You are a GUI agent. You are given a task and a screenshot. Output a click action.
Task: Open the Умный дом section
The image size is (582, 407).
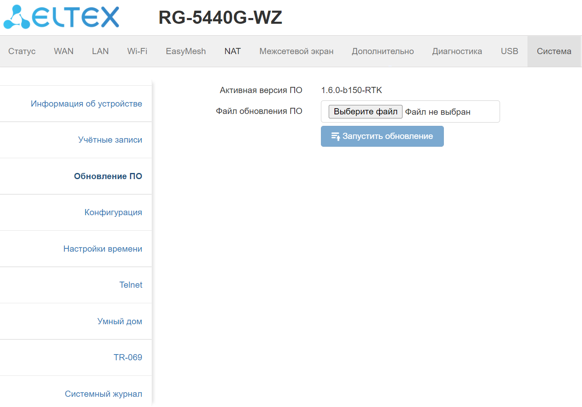(120, 321)
